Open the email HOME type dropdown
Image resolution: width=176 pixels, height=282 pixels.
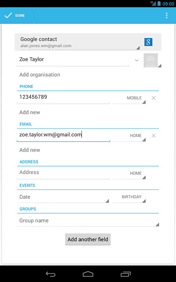[129, 136]
